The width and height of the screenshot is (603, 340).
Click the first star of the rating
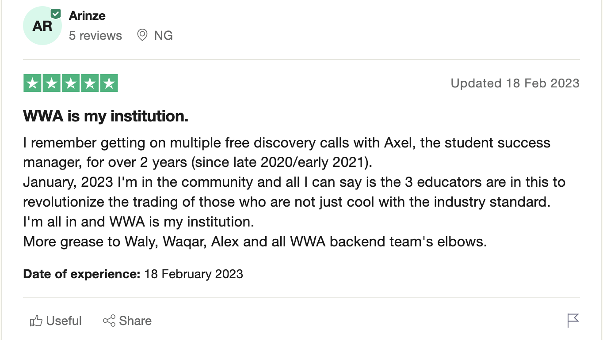(x=32, y=83)
